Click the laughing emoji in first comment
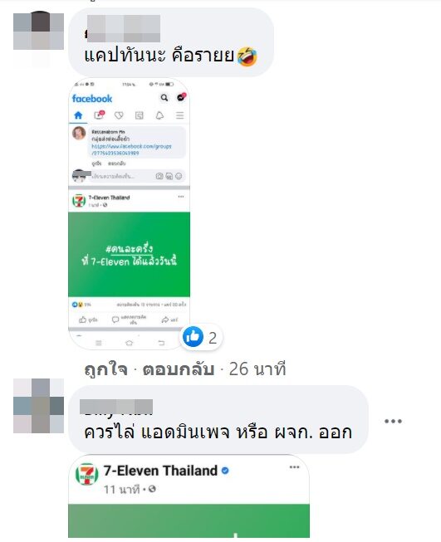 point(247,56)
